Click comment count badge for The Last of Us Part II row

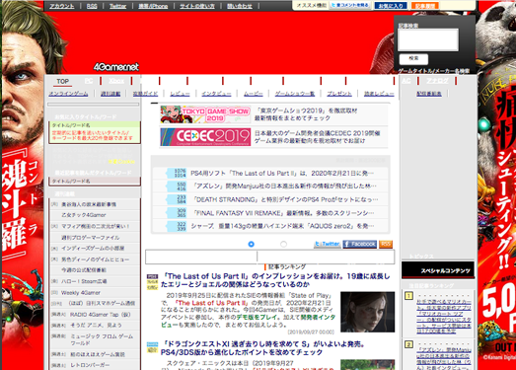[177, 173]
